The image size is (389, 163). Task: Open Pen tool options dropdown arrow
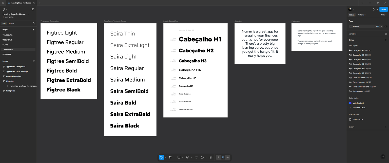pyautogui.click(x=191, y=157)
